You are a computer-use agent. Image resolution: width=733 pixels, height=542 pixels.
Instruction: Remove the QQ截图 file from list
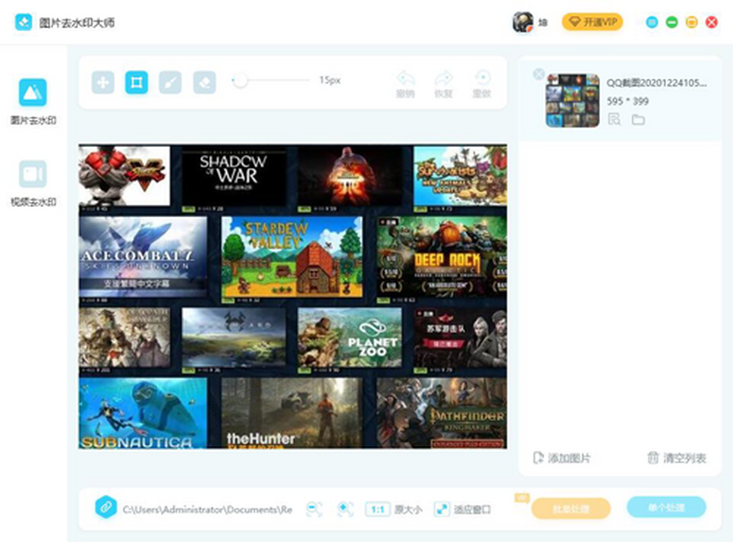tap(538, 74)
